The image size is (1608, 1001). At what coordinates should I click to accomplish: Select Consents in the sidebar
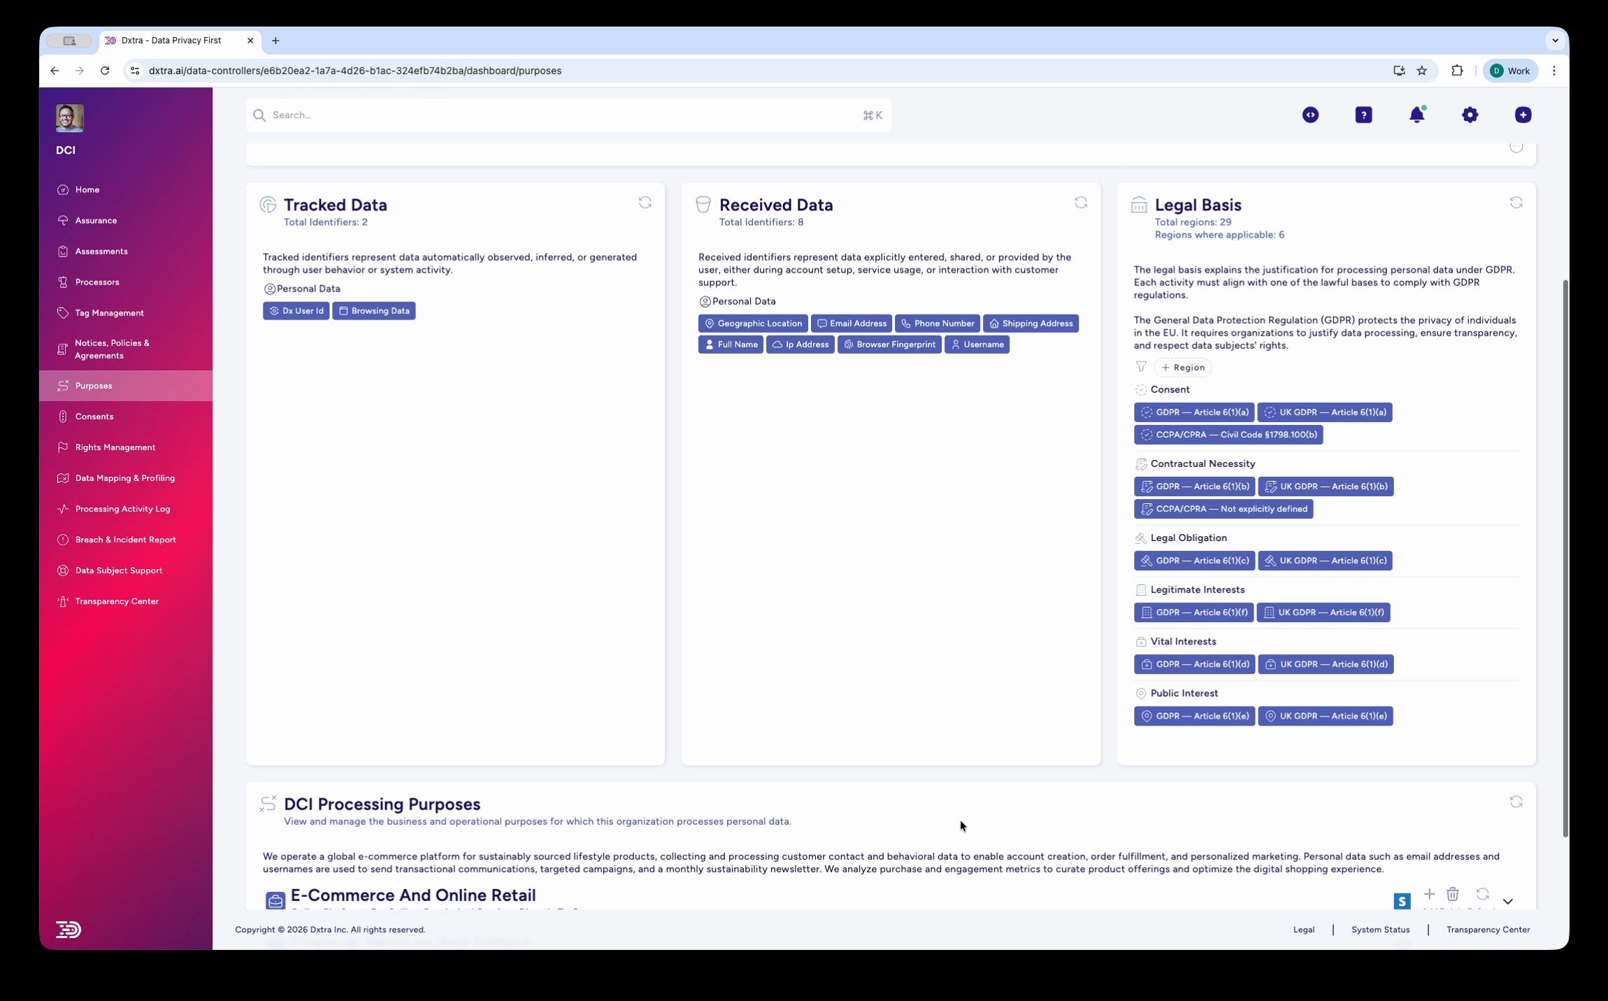[x=94, y=416]
